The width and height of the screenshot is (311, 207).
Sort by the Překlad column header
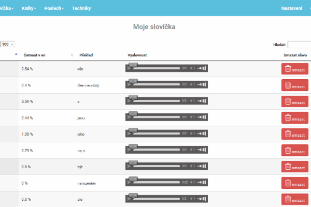click(x=86, y=55)
